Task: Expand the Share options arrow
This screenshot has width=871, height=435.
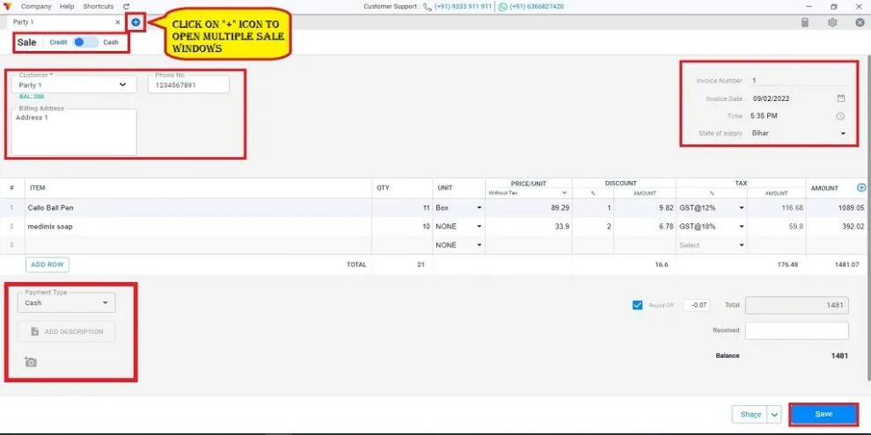Action: pos(774,415)
